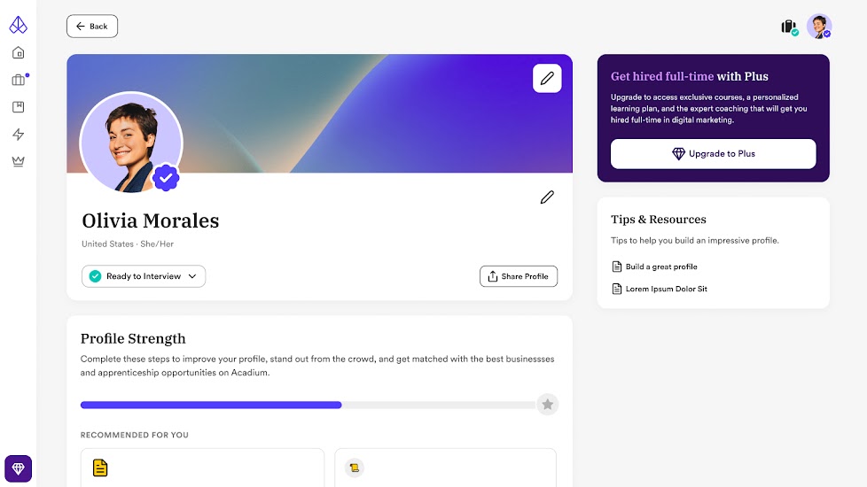The width and height of the screenshot is (867, 487).
Task: Open the user avatar menu top right
Action: 819,27
